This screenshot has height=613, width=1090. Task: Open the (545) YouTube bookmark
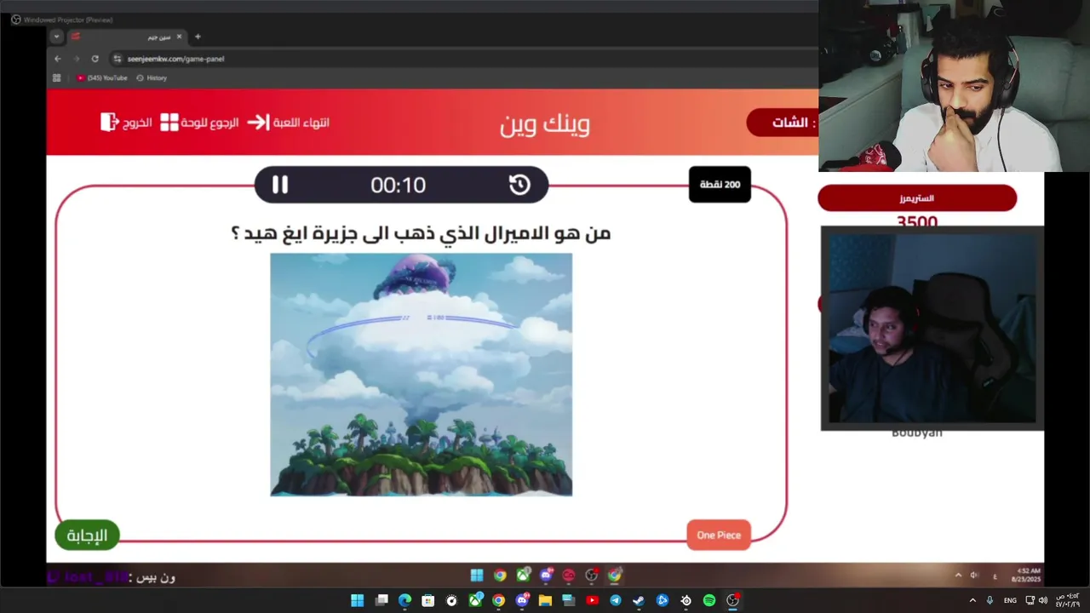[102, 77]
